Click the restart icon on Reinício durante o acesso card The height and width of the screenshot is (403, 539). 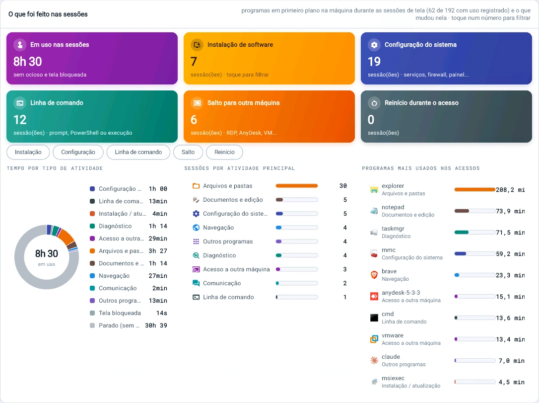point(374,103)
